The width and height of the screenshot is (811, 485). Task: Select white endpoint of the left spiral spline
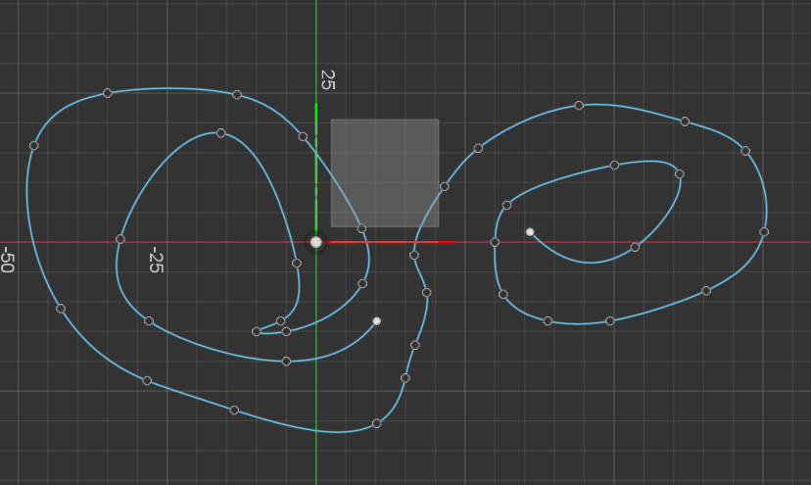pos(376,321)
